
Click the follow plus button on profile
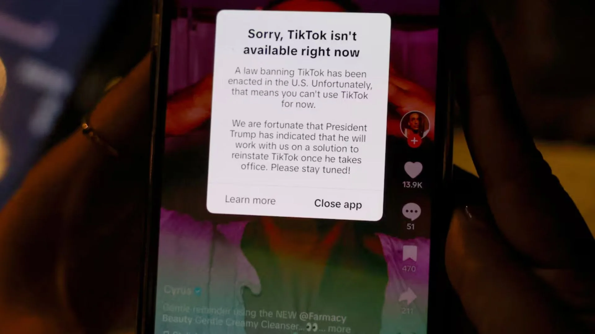point(414,142)
